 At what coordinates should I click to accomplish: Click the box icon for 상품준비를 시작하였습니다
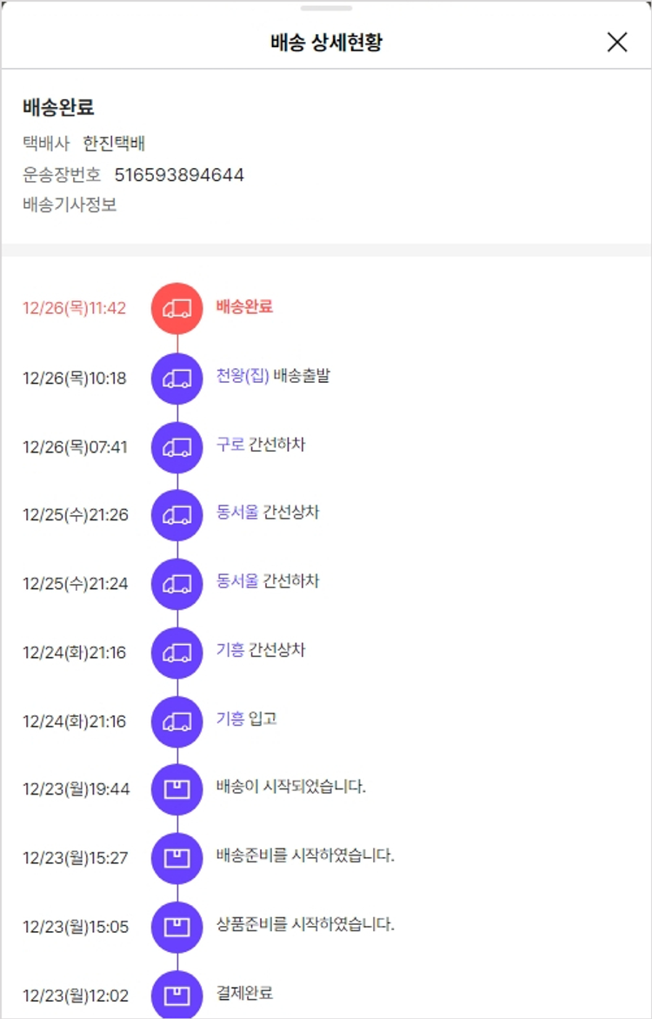(x=177, y=927)
